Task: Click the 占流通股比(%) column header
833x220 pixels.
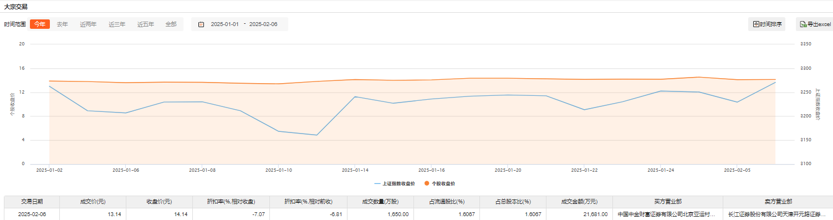Action: point(447,202)
